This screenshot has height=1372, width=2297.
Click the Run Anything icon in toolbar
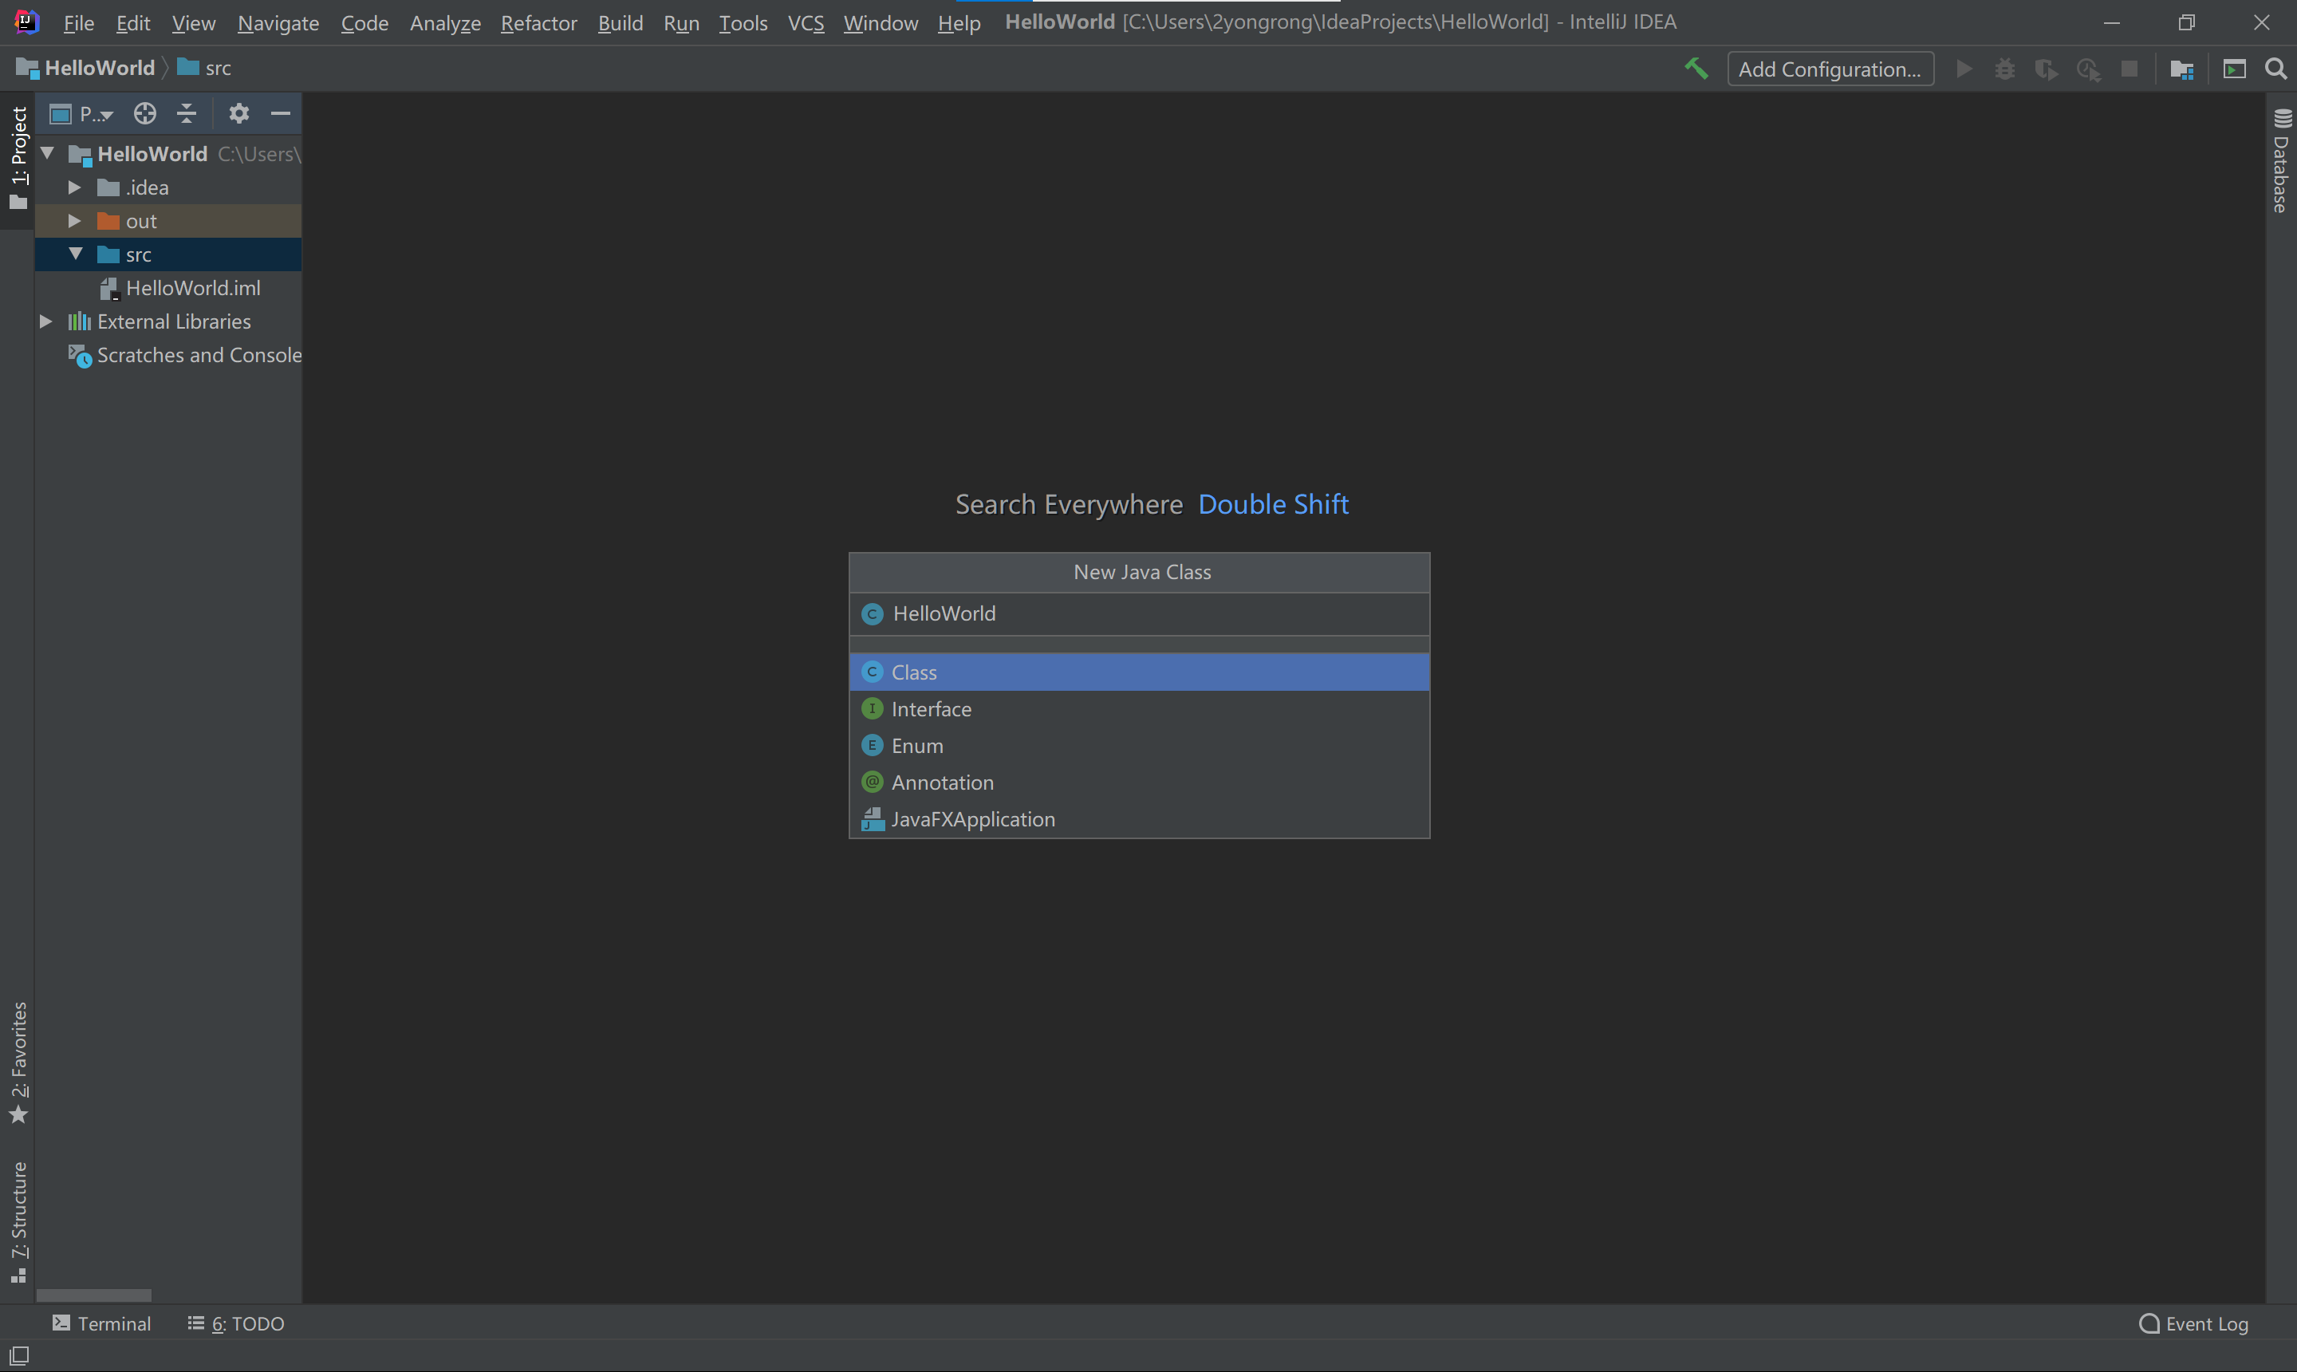[x=2234, y=69]
